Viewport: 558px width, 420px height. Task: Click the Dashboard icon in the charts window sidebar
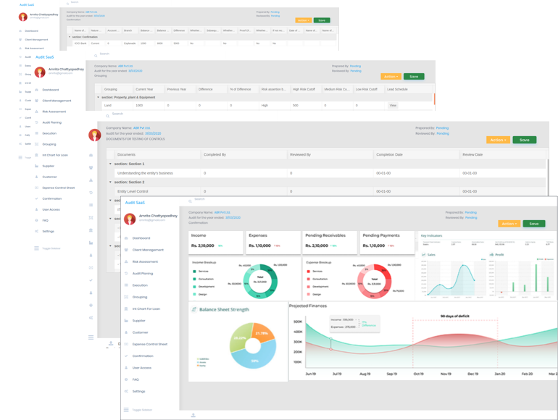pos(126,238)
